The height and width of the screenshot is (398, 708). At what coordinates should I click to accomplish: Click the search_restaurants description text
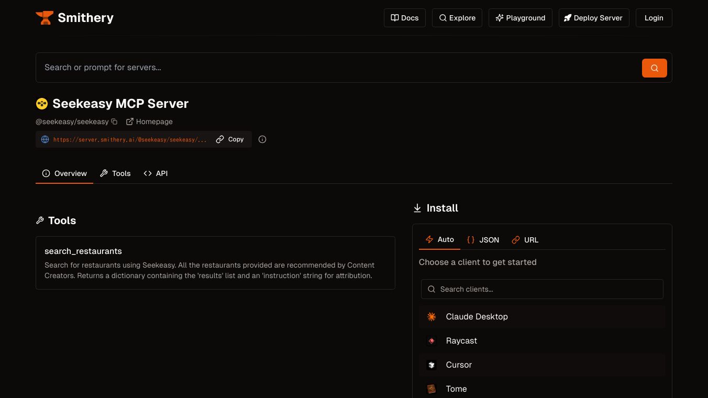(x=209, y=270)
